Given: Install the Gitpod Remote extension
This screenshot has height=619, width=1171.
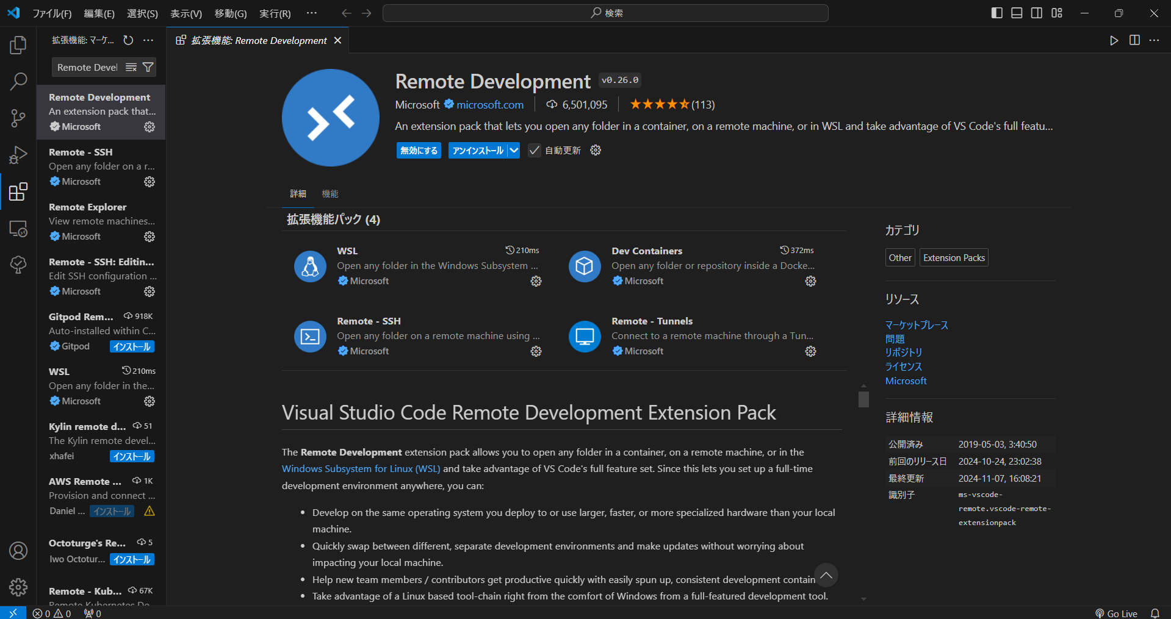Looking at the screenshot, I should click(x=132, y=346).
